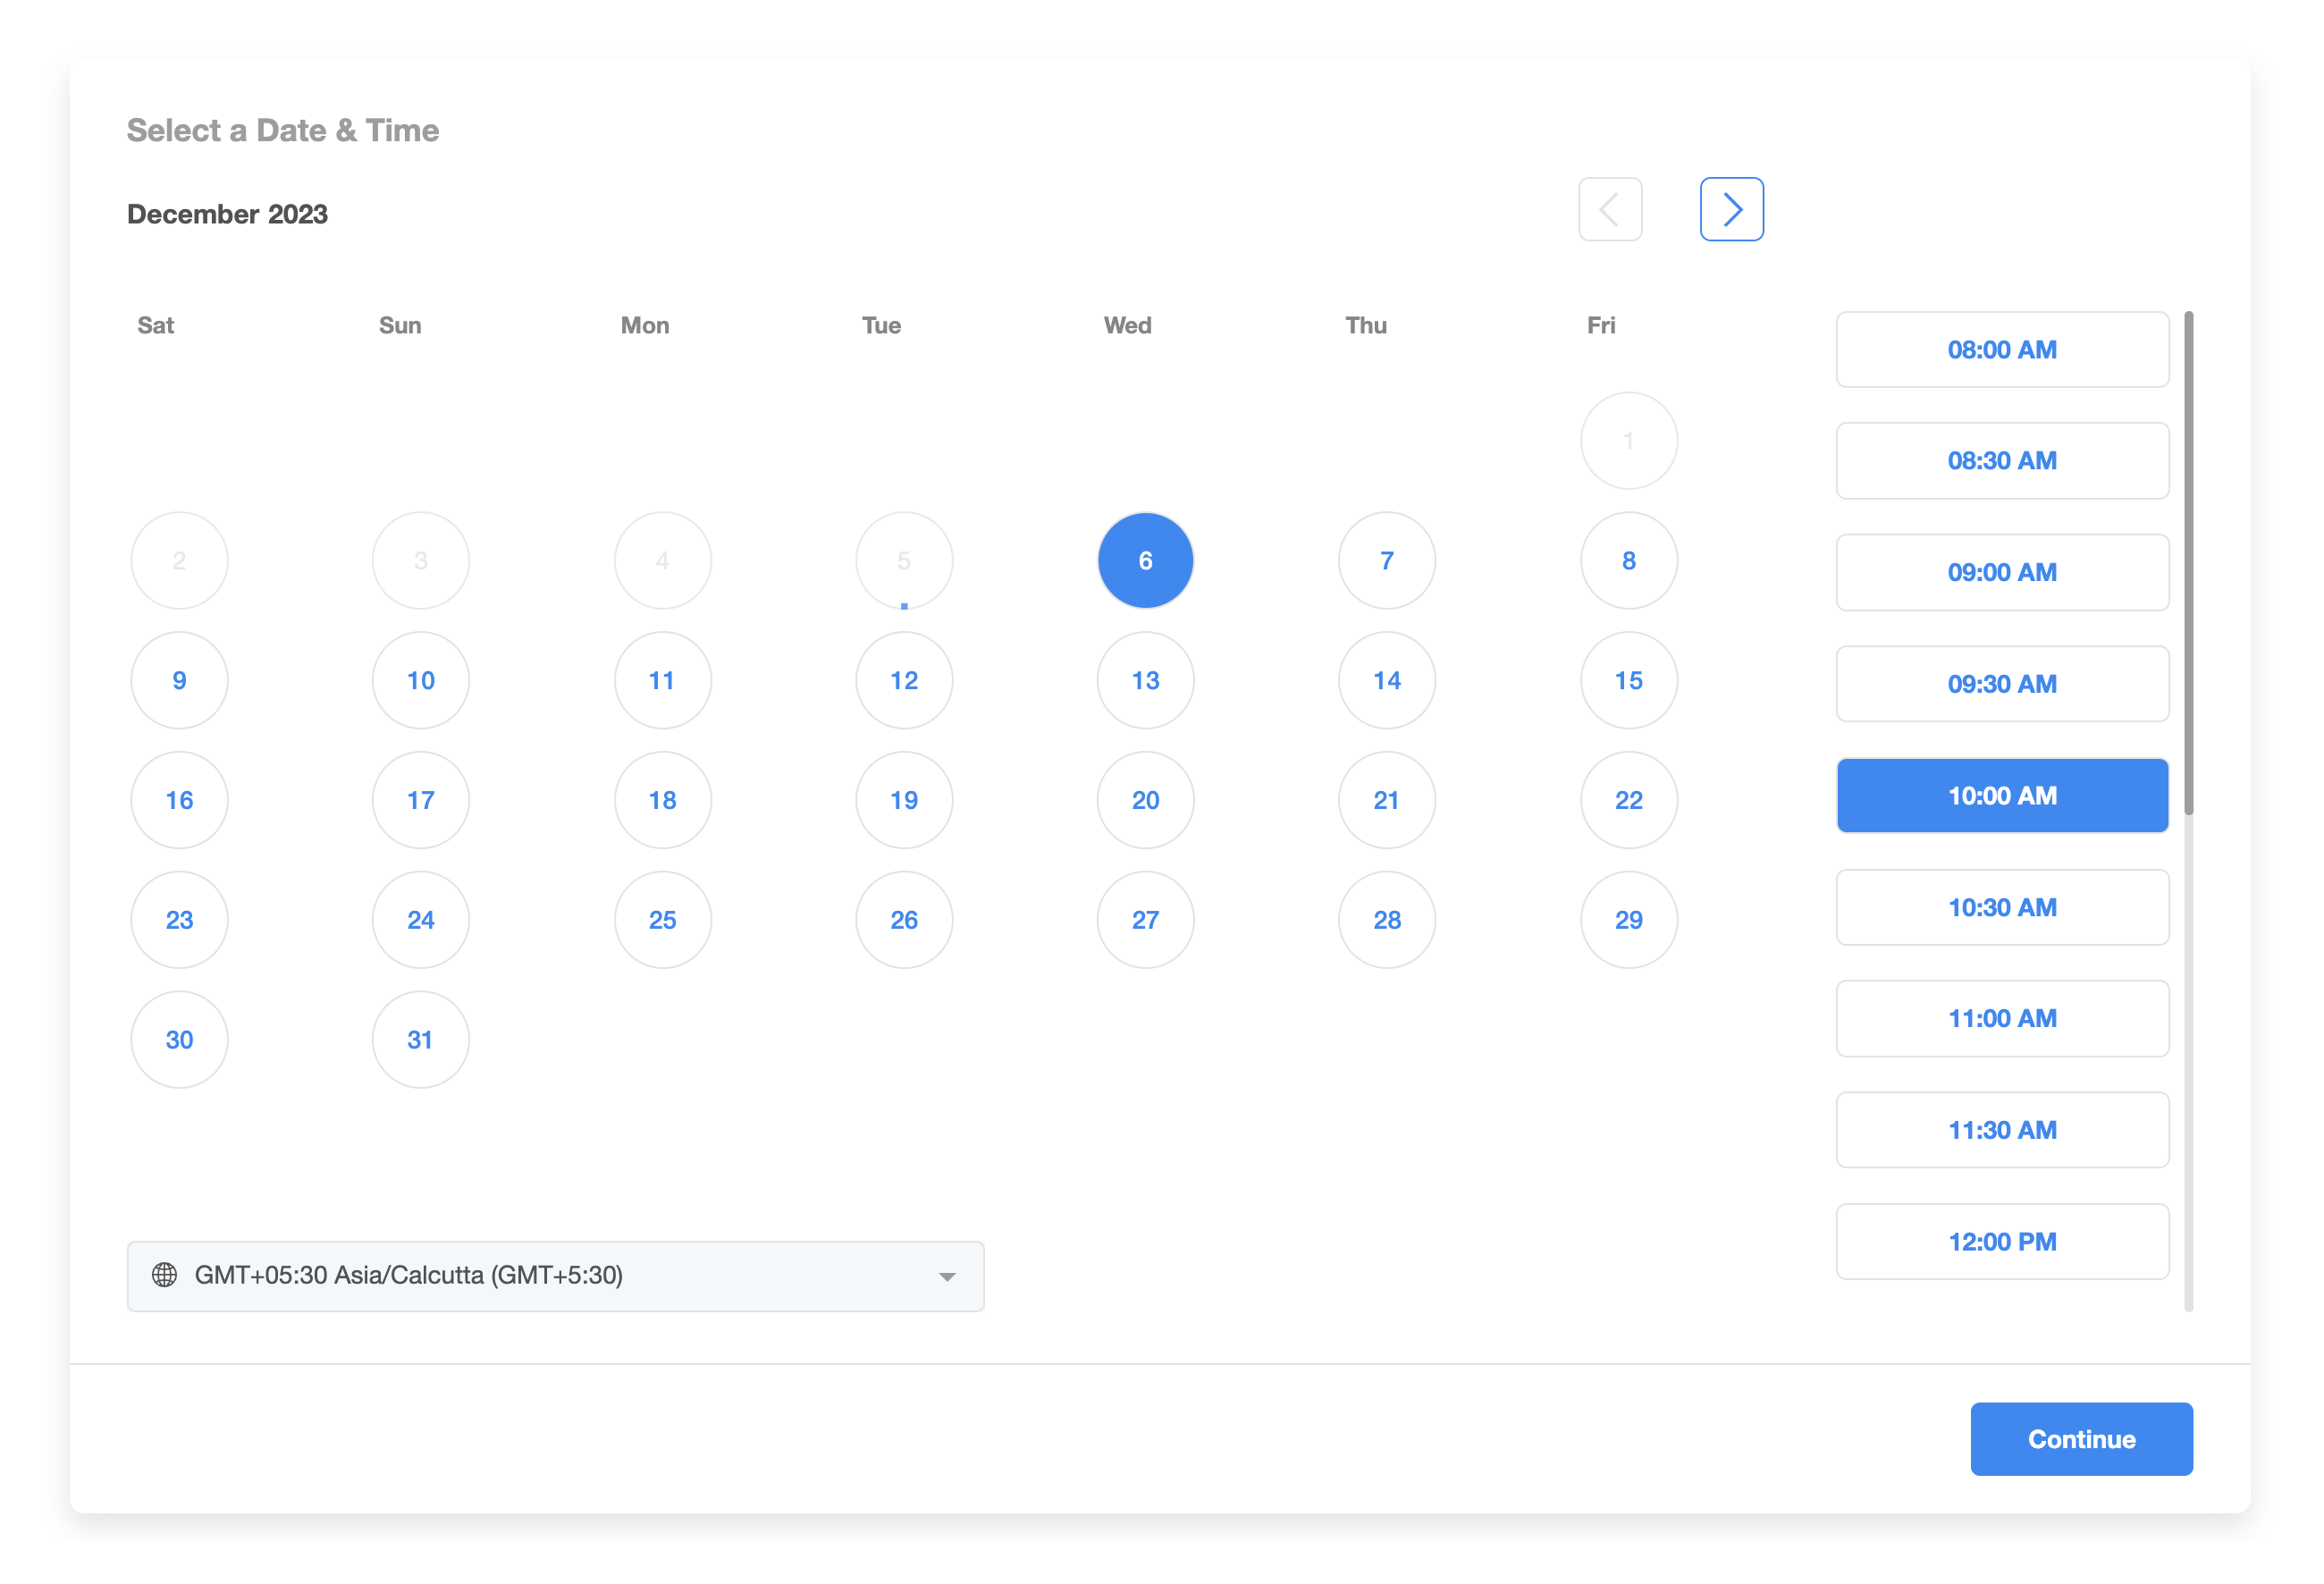Image resolution: width=2324 pixels, height=1584 pixels.
Task: Select December 13 on the calendar
Action: (x=1145, y=680)
